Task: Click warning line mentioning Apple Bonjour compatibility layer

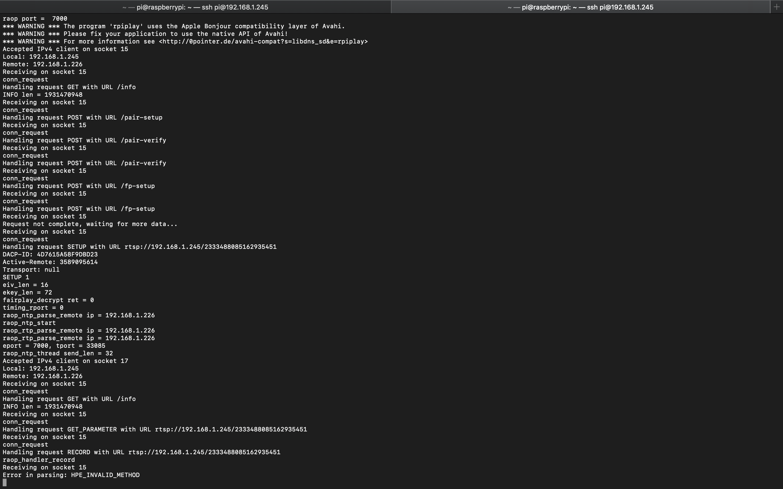Action: point(174,26)
